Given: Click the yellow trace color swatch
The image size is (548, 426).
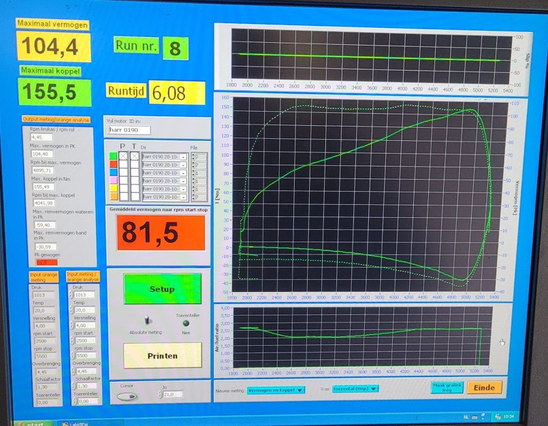Looking at the screenshot, I should 113,189.
